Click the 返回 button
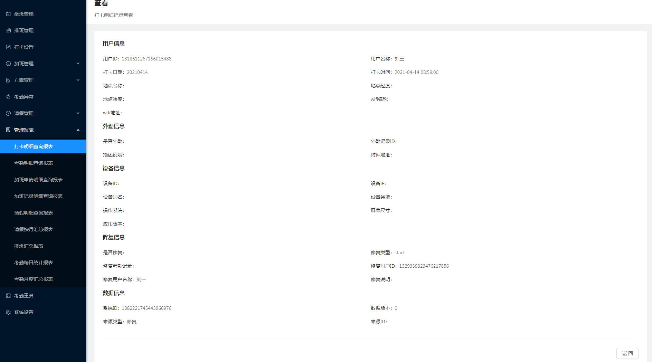652x362 pixels. click(627, 353)
